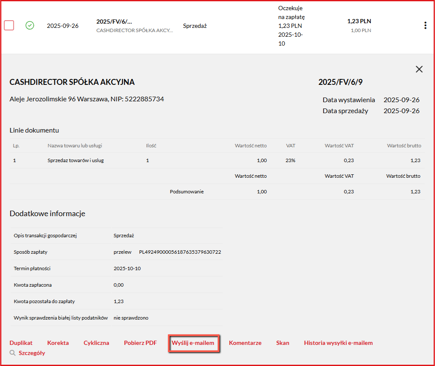The height and width of the screenshot is (366, 435).
Task: Click bank account number PL49249000056187635379630722
Action: pos(180,252)
